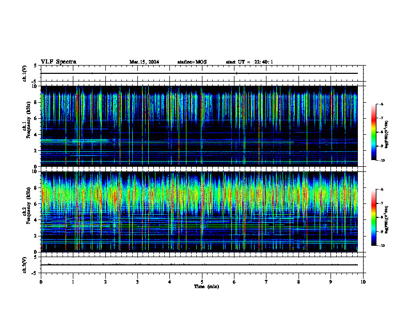Image resolution: width=409 pixels, height=316 pixels.
Task: Click inside the ch.2 spectrogram panel
Action: [199, 212]
